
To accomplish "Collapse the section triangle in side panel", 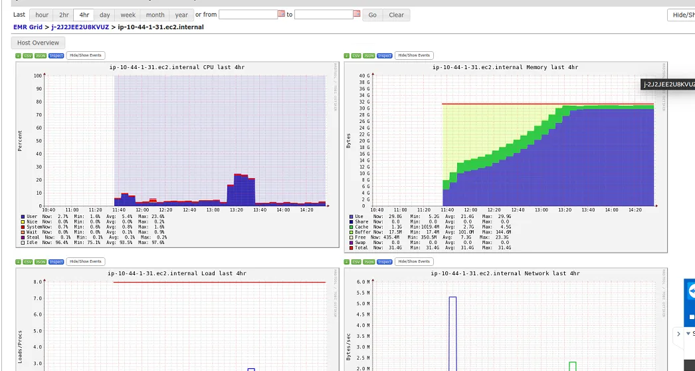I will (x=688, y=333).
